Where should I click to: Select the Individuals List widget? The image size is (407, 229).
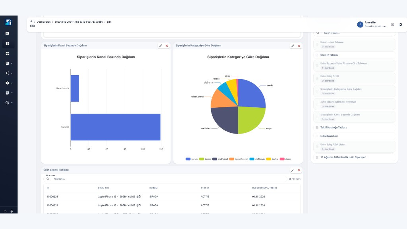[x=354, y=136]
